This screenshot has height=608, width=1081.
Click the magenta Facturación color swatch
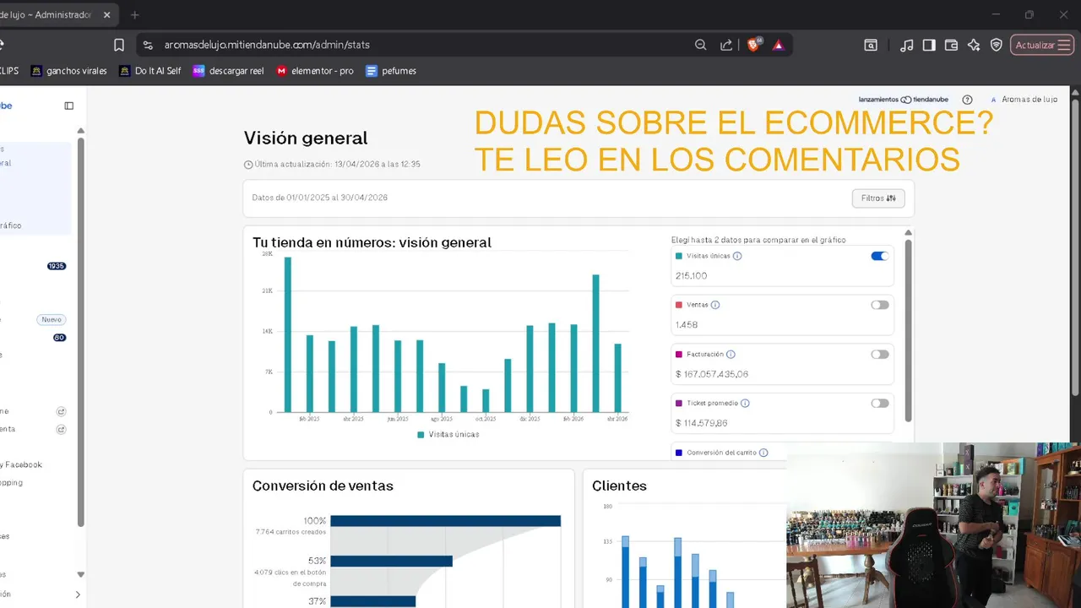point(679,355)
